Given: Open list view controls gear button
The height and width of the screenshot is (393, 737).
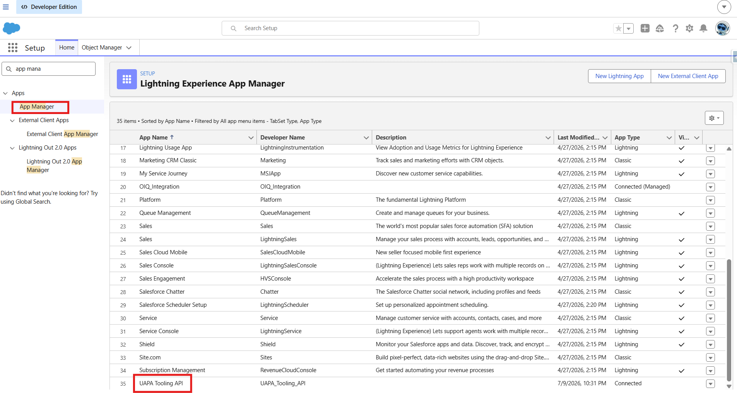Looking at the screenshot, I should click(714, 118).
